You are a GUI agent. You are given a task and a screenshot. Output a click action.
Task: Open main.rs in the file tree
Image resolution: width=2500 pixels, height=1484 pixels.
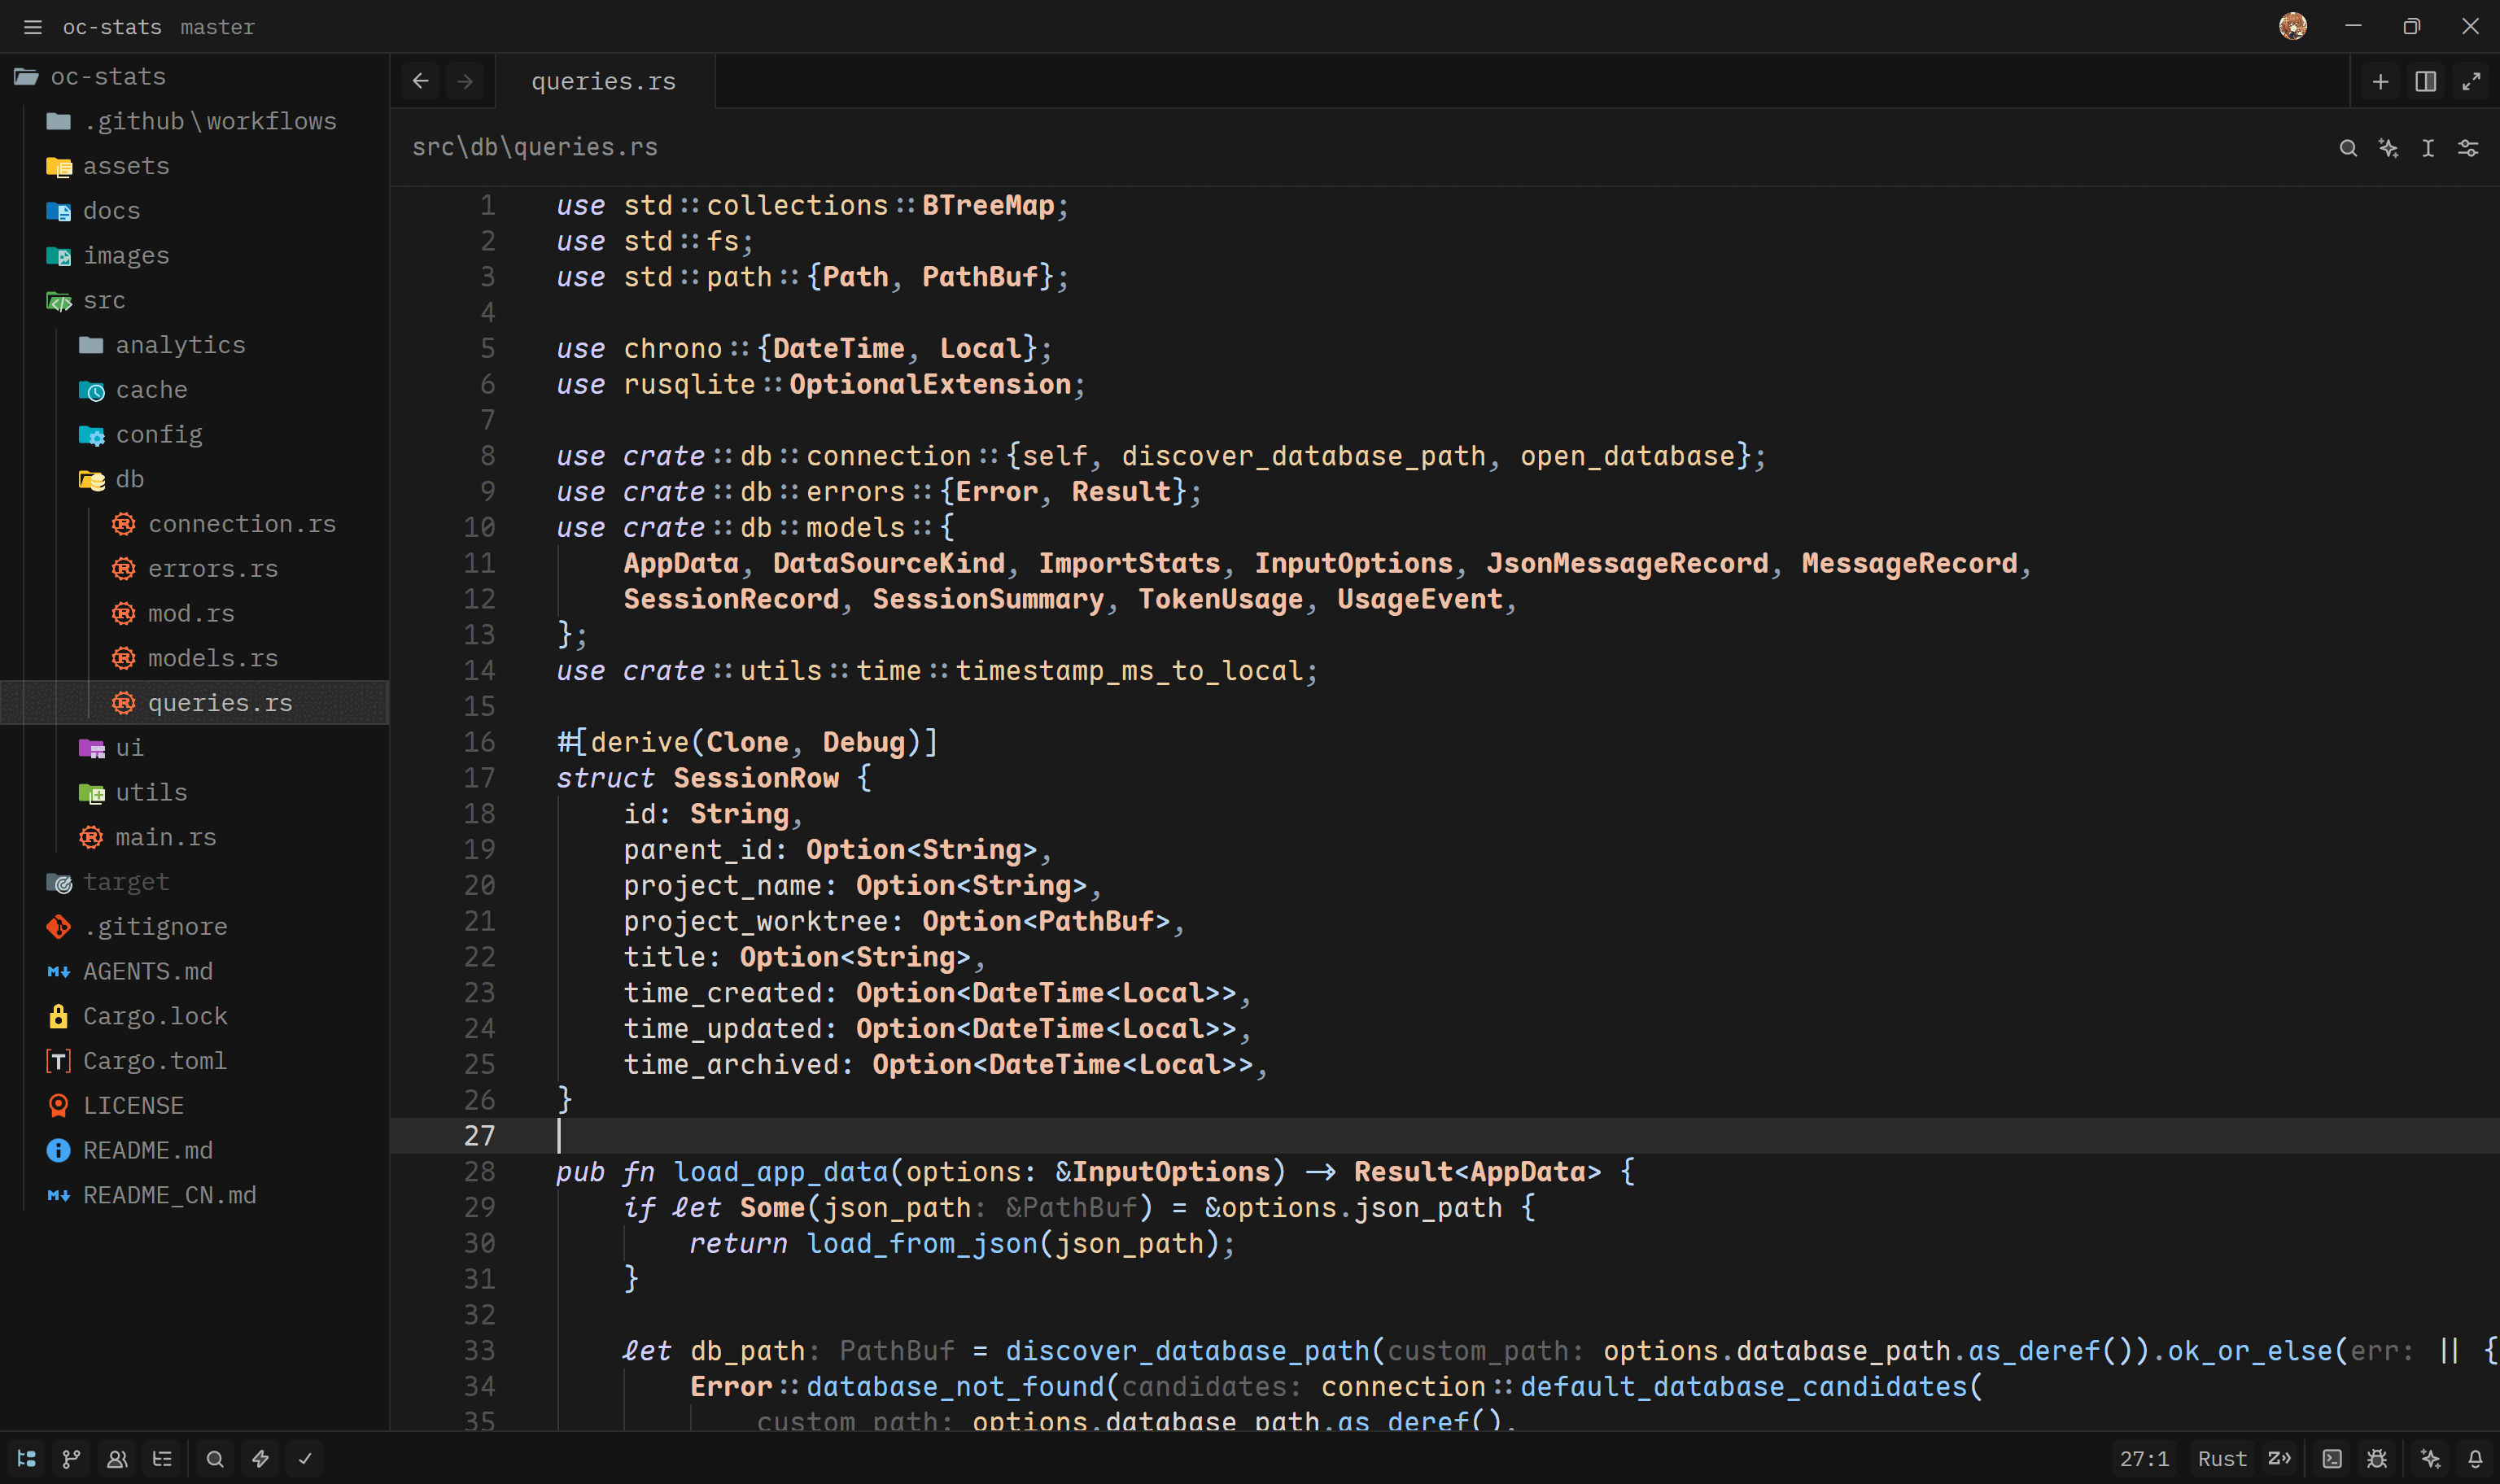pyautogui.click(x=195, y=837)
